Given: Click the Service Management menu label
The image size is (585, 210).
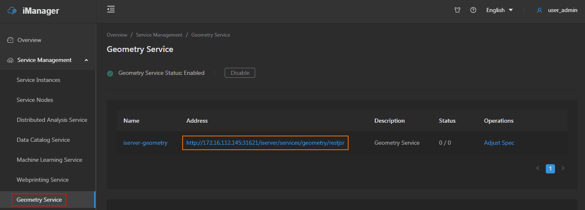Looking at the screenshot, I should [x=45, y=60].
